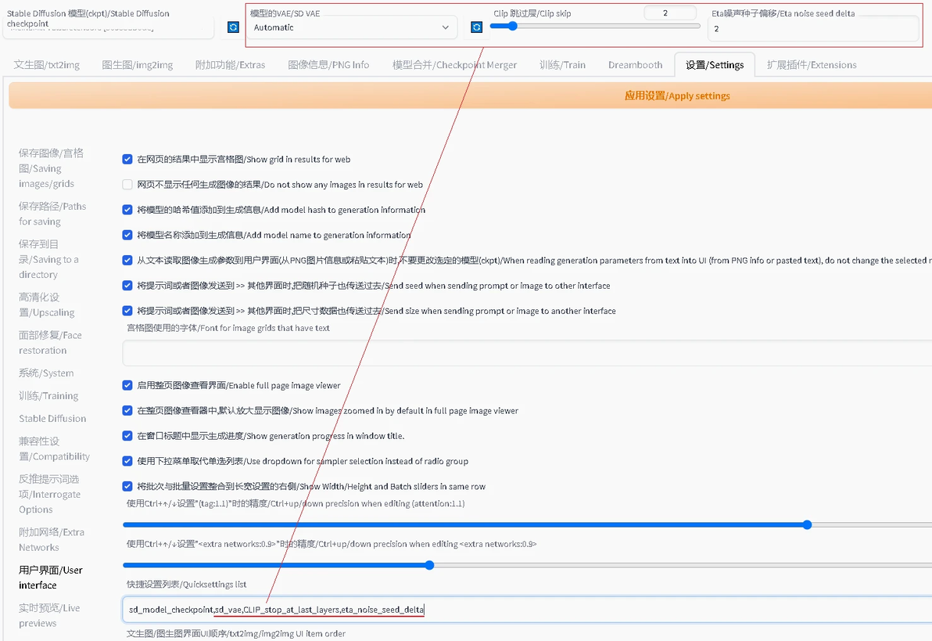Refresh the Stable Diffusion checkpoint list

click(233, 27)
